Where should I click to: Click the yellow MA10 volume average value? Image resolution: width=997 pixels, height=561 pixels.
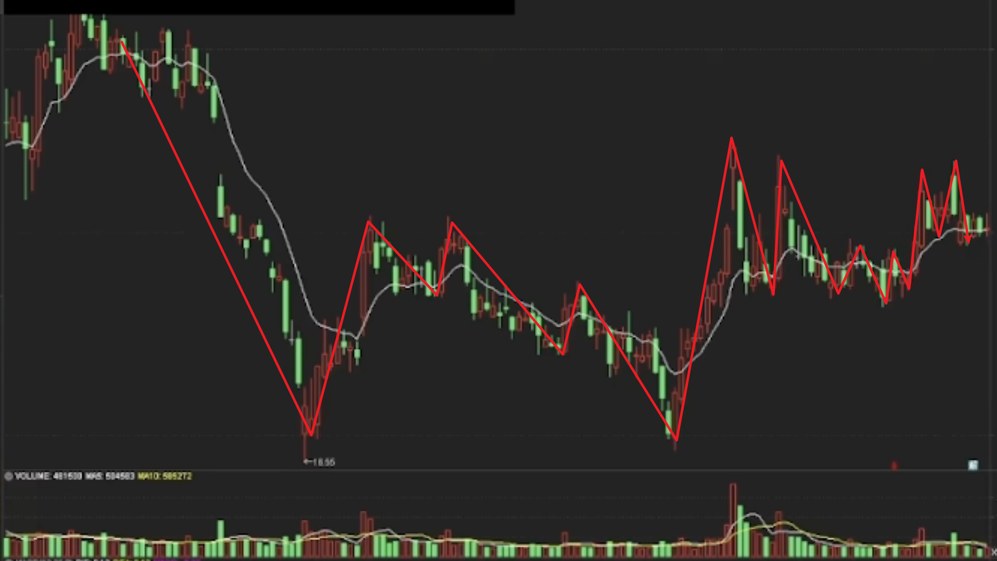[x=165, y=476]
